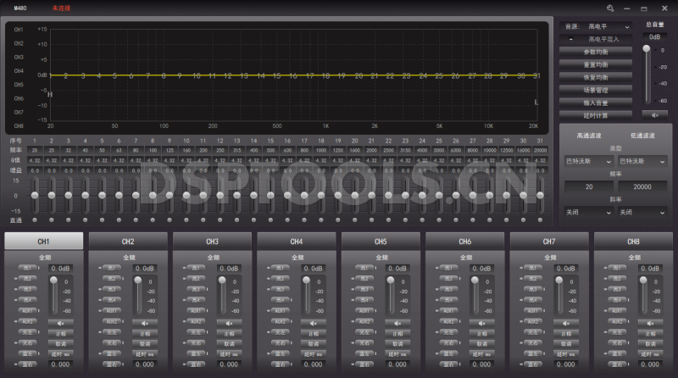This screenshot has height=378, width=678.
Task: Toggle the AUX1 input source in CH1
Action: coord(28,310)
